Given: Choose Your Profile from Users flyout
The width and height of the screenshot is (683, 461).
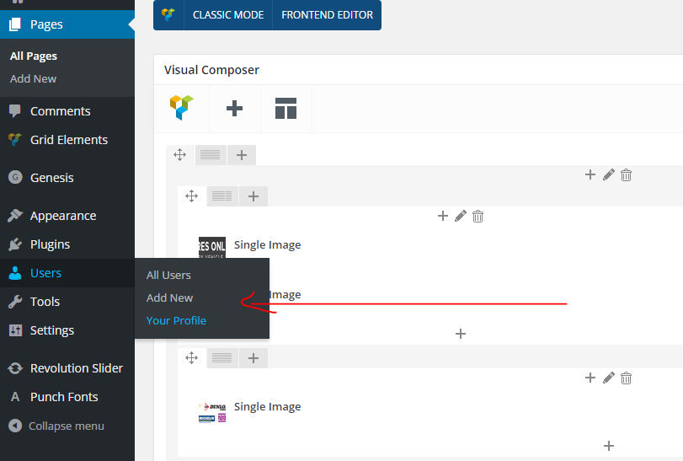Looking at the screenshot, I should 176,321.
